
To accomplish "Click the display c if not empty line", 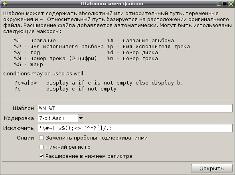I will (65, 89).
